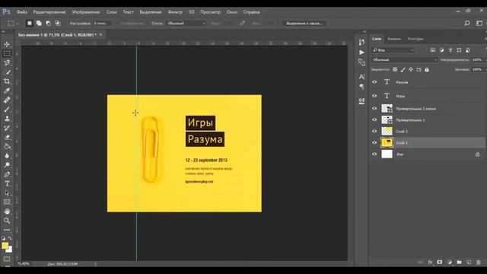This screenshot has height=274, width=487.
Task: Select the Magic Wand tool
Action: coord(7,72)
